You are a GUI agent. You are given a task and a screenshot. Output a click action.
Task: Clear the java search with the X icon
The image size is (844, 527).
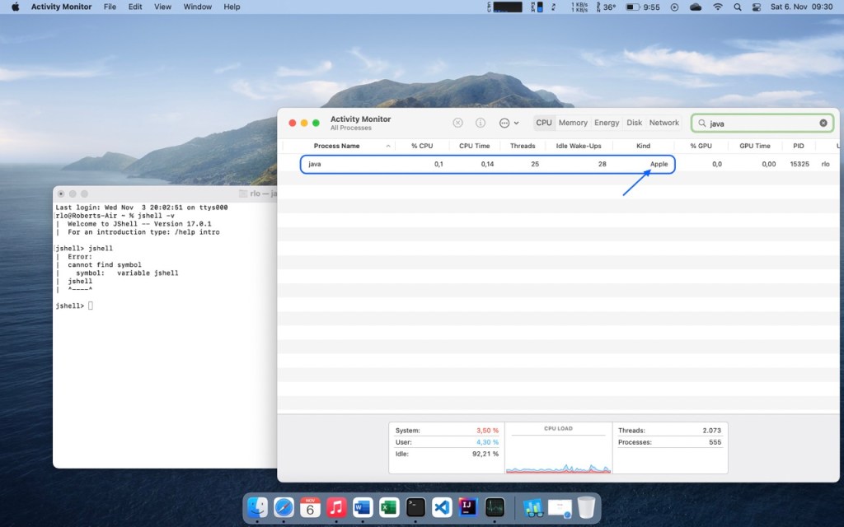point(823,122)
